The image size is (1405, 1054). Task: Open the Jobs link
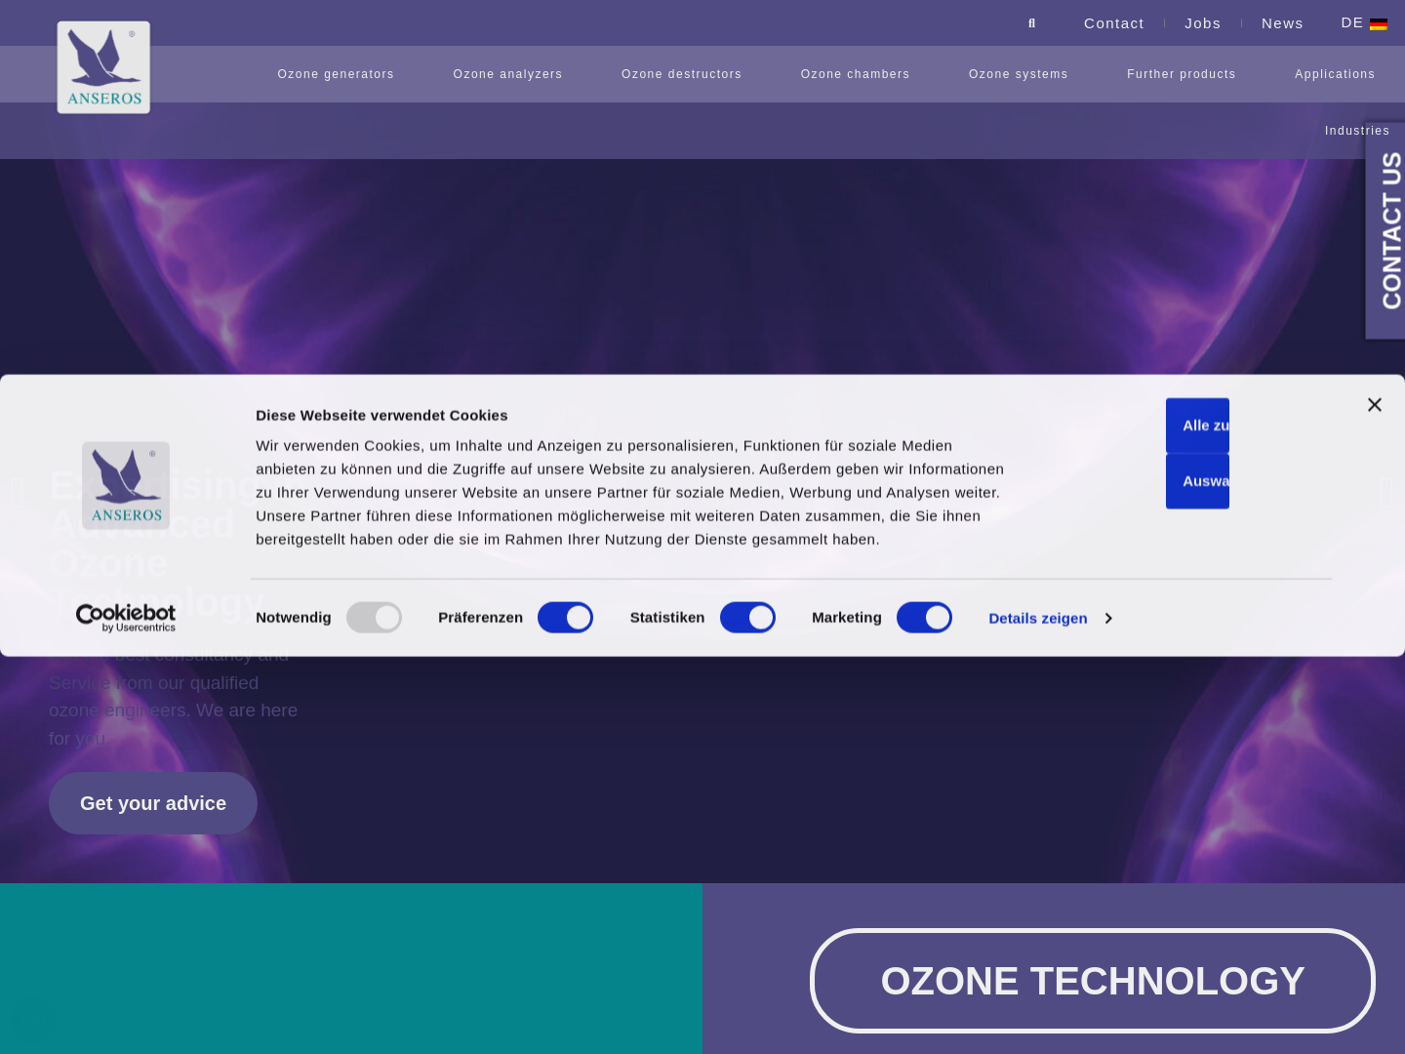(x=1202, y=23)
